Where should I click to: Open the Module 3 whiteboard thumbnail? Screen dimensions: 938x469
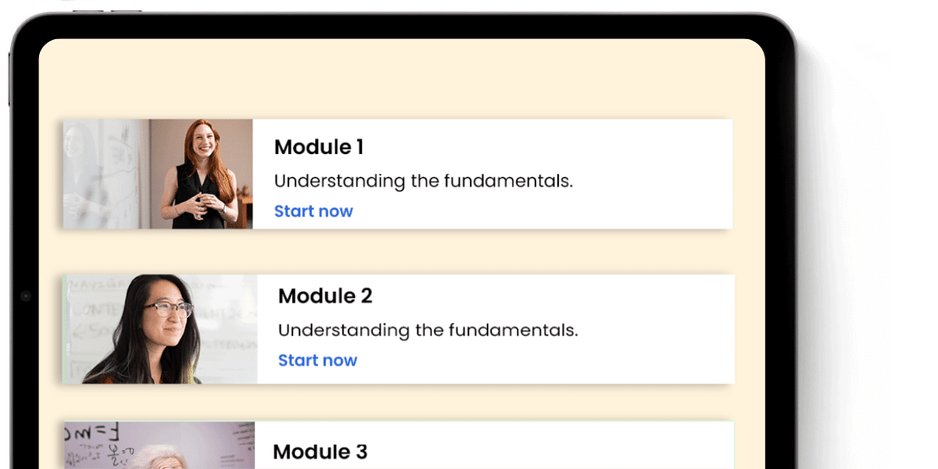tap(159, 447)
